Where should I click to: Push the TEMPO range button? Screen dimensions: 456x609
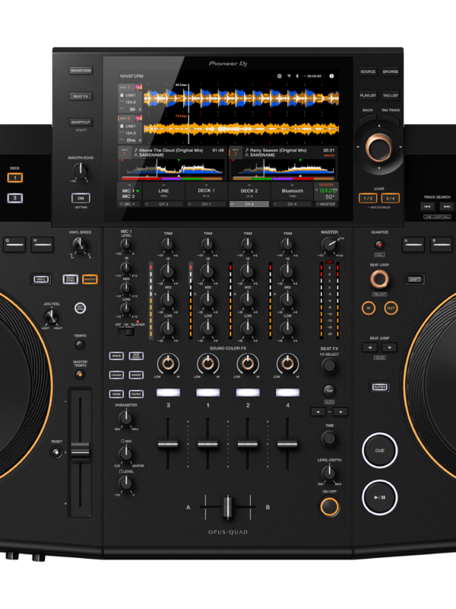[x=80, y=345]
